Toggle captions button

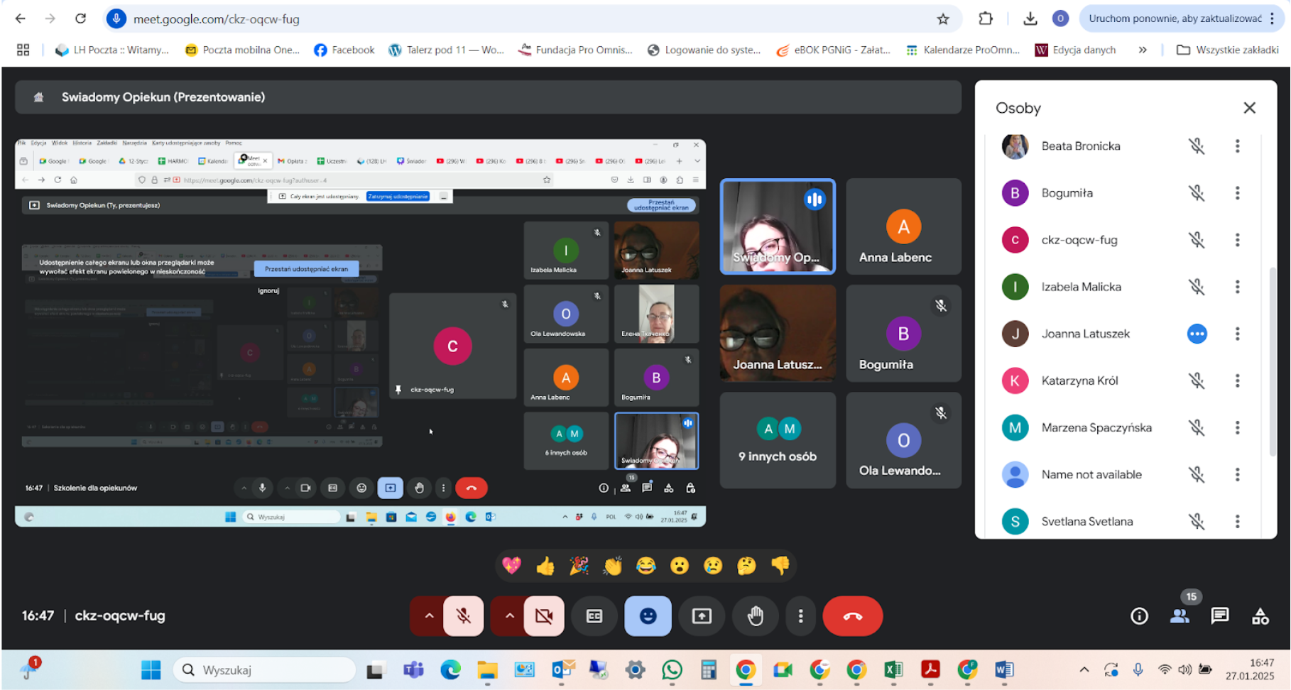click(x=594, y=616)
